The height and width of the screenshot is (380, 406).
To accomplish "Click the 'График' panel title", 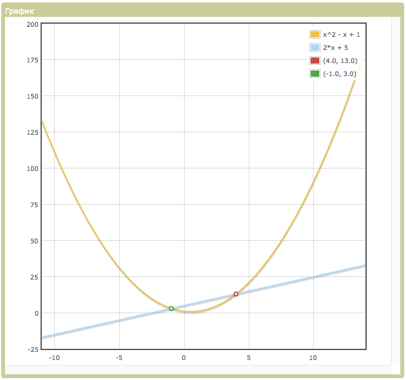I will coord(20,11).
